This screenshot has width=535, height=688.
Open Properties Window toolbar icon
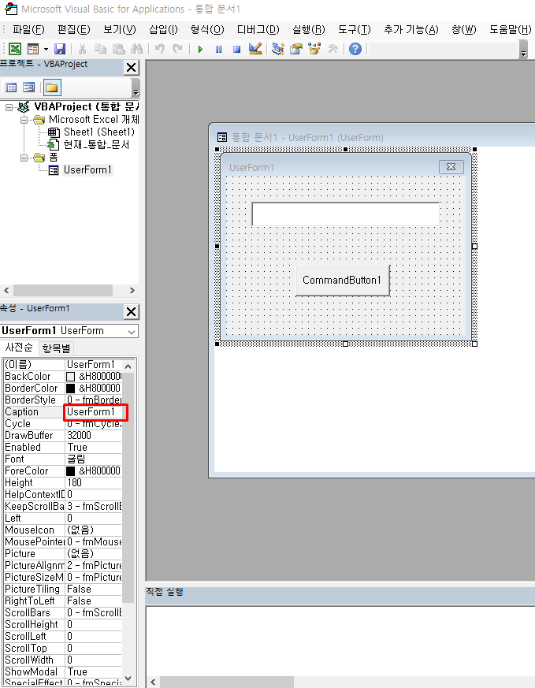pos(296,49)
